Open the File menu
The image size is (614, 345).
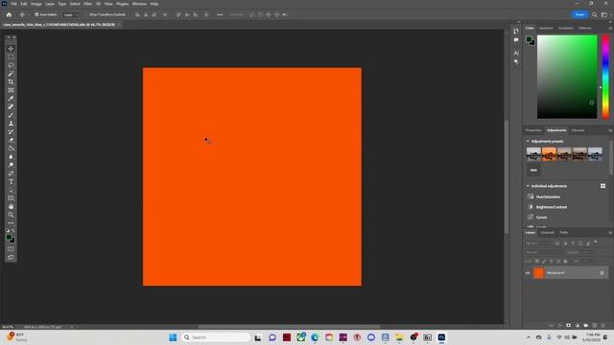(x=13, y=4)
